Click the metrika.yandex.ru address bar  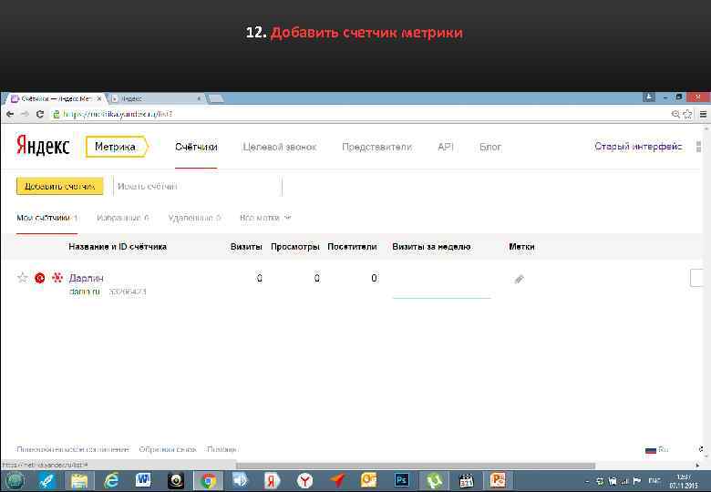(x=358, y=114)
